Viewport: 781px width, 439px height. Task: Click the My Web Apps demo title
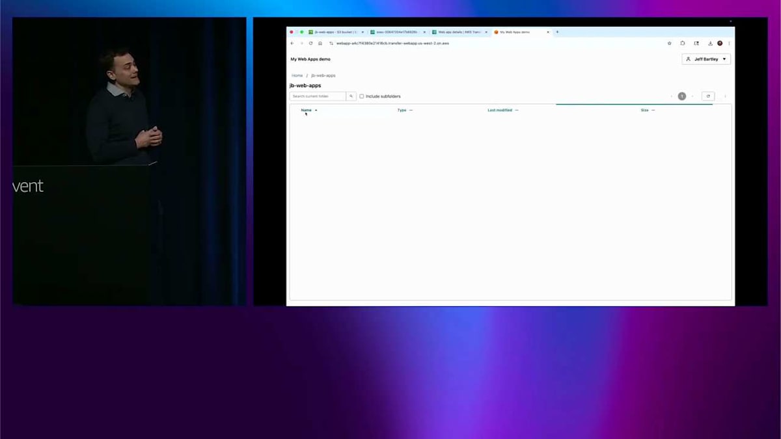pyautogui.click(x=310, y=59)
